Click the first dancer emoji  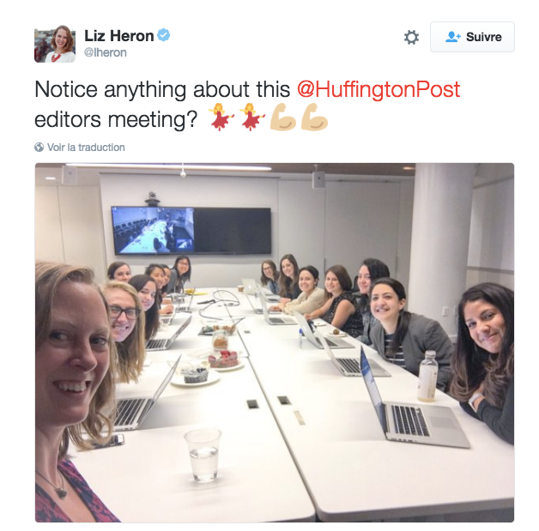221,118
